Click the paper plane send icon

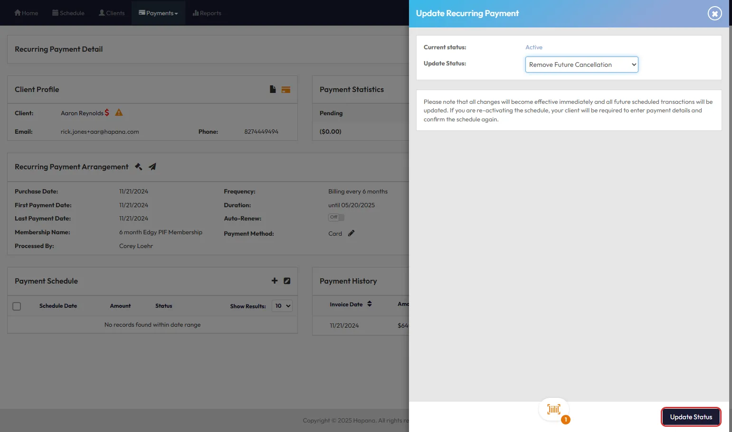click(152, 166)
